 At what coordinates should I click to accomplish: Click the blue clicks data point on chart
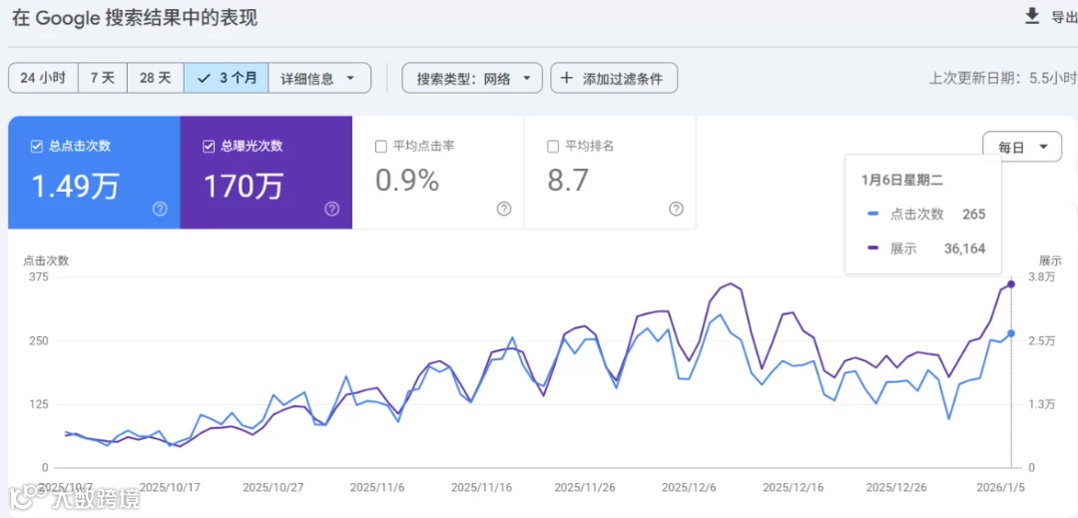click(x=1010, y=333)
